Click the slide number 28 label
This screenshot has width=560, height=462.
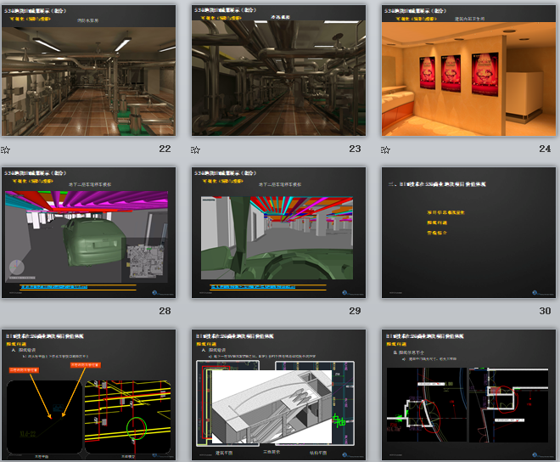click(x=165, y=311)
